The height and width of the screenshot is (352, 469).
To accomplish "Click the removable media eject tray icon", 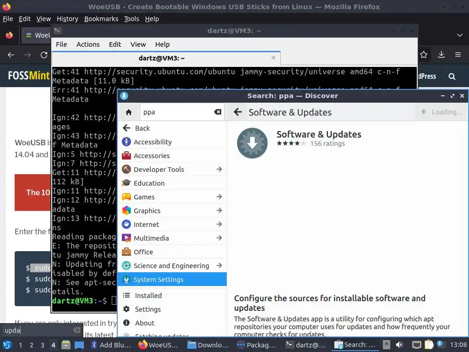I will click(x=387, y=345).
